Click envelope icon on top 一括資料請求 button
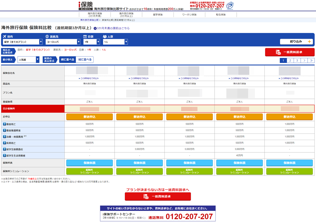 278,52
